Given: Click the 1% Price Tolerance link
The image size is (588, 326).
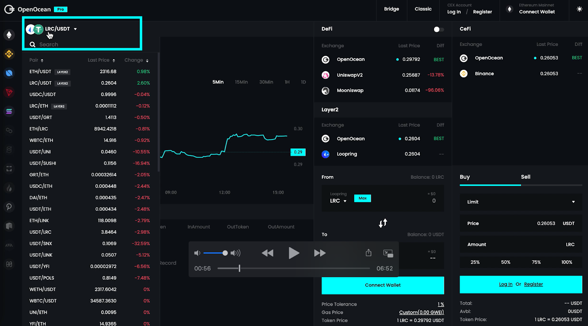Looking at the screenshot, I should pos(441,304).
